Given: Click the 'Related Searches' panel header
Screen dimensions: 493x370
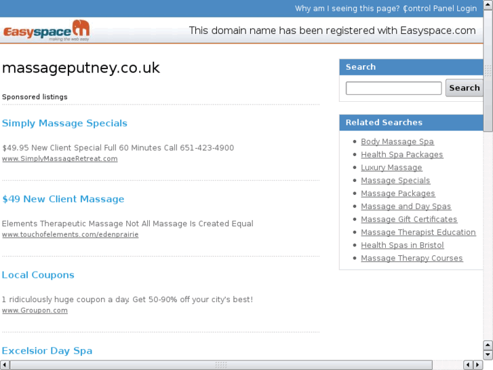Looking at the screenshot, I should 384,122.
